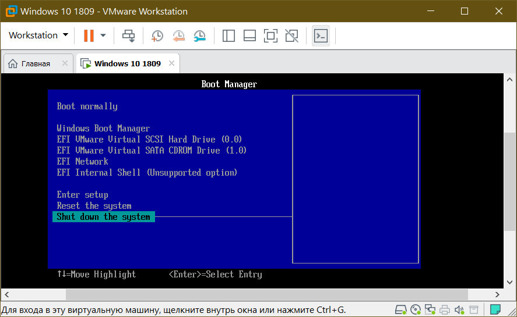
Task: Open the printer status icon
Action: (445, 310)
